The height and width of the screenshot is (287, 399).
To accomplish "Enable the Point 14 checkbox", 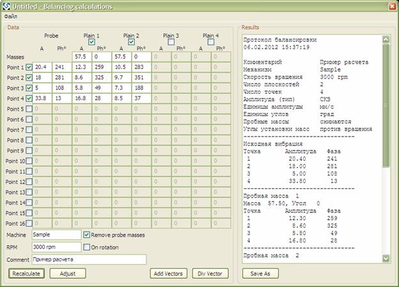I will (29, 203).
